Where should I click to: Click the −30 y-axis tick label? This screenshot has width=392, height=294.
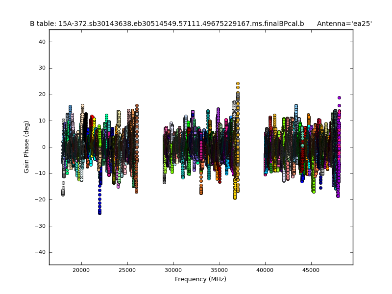pos(41,226)
